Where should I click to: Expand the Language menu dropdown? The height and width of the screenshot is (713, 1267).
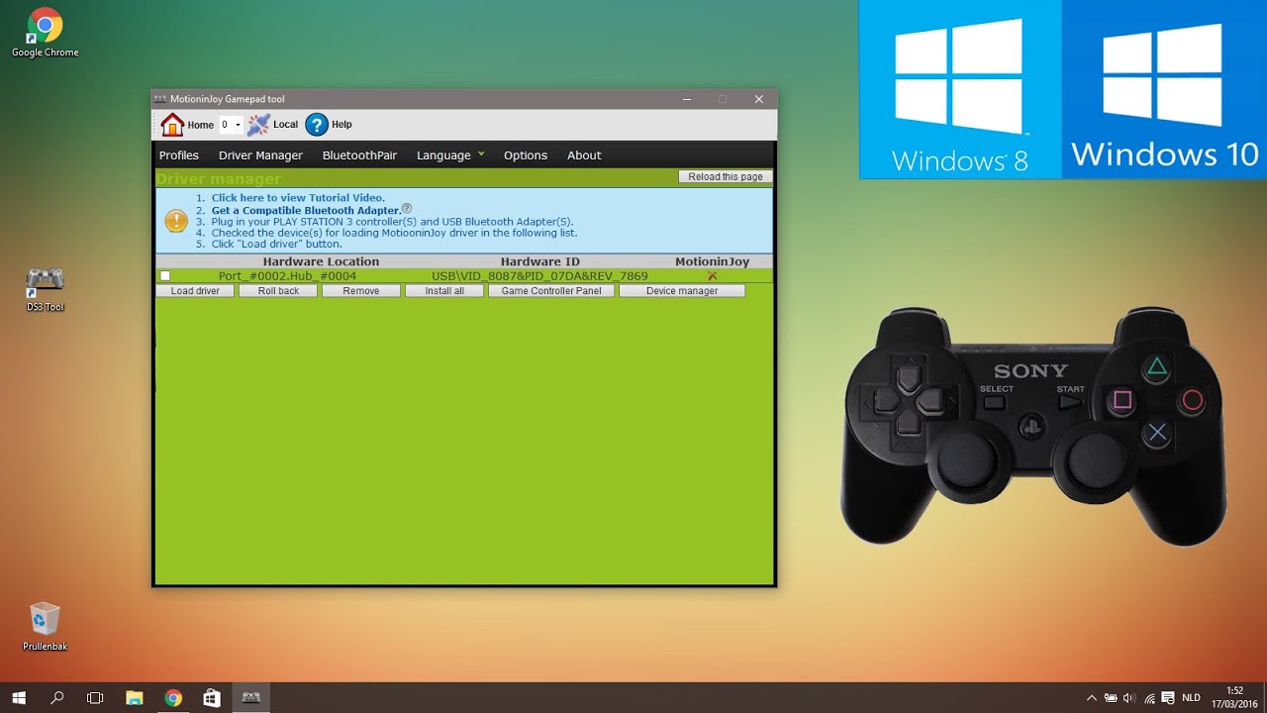point(450,155)
